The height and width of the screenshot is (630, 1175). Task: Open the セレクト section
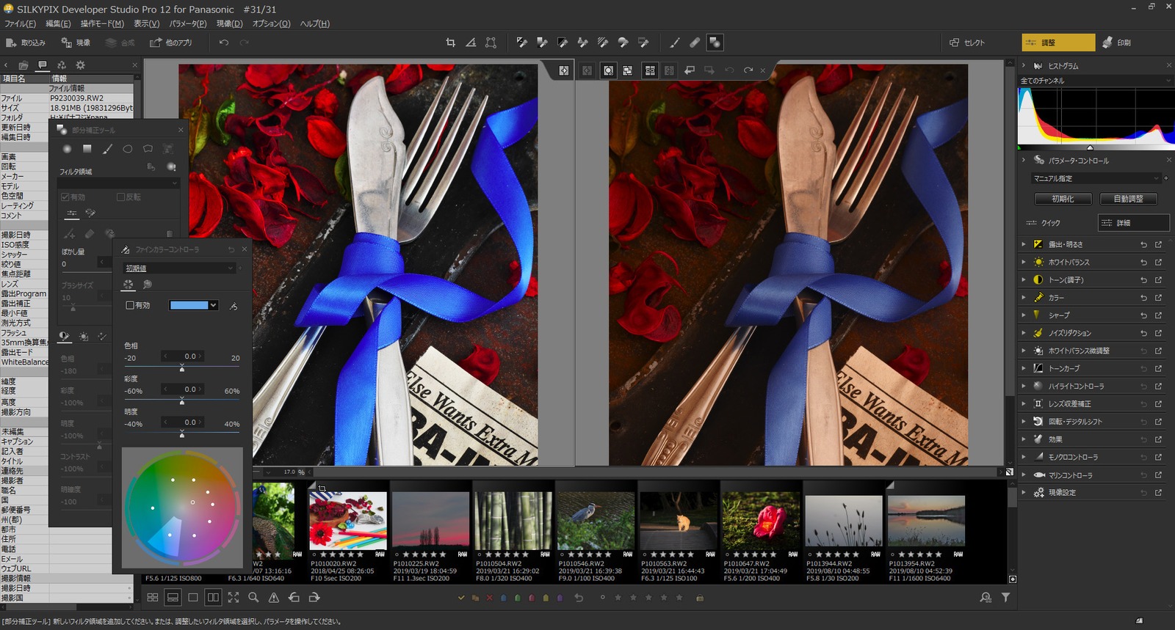click(967, 43)
